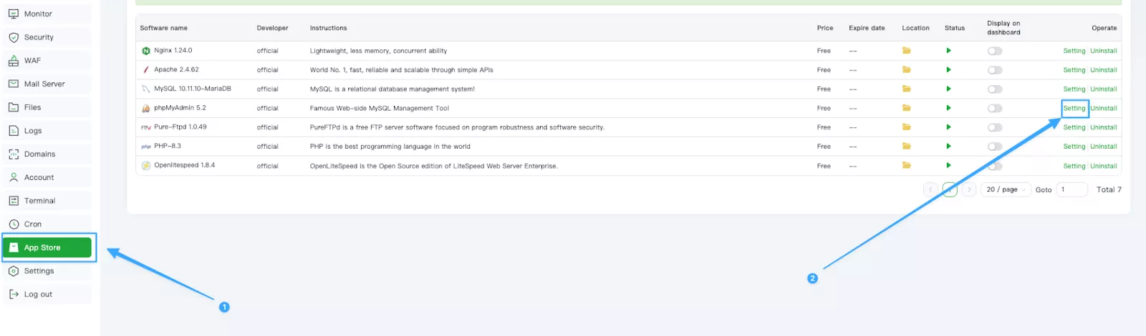Click PHP-8.3 status play icon
This screenshot has width=1146, height=336.
pyautogui.click(x=948, y=146)
